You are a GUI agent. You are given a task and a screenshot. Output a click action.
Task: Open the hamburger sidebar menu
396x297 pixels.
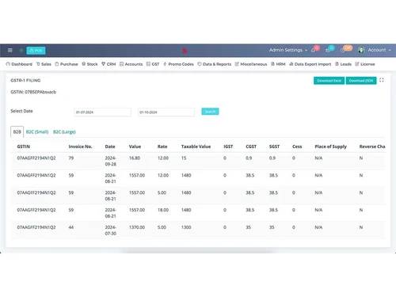point(10,50)
